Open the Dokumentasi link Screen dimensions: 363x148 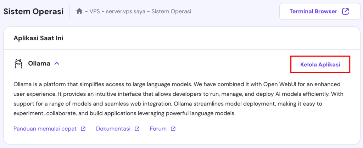click(x=113, y=129)
